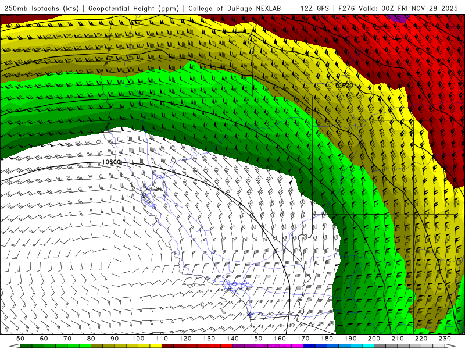
Task: Click the 60 value on the color scale
Action: coord(44,339)
